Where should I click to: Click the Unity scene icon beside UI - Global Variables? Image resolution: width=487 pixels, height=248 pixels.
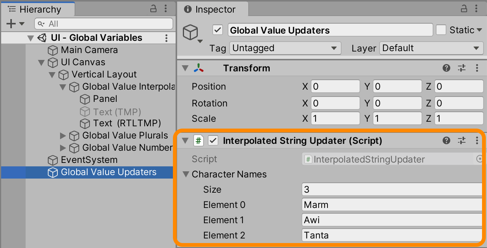pyautogui.click(x=41, y=37)
